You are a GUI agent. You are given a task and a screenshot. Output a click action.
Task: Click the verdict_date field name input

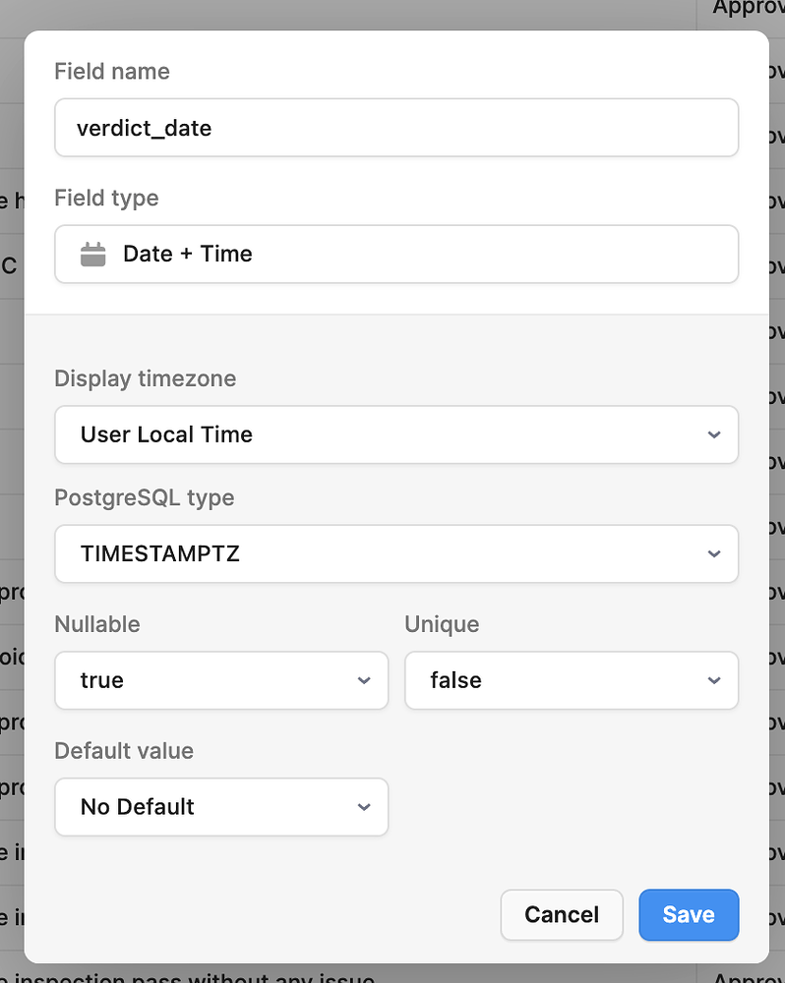[396, 127]
